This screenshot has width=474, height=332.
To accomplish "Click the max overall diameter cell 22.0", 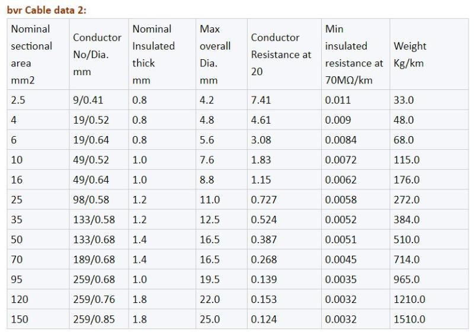I will [x=210, y=299].
